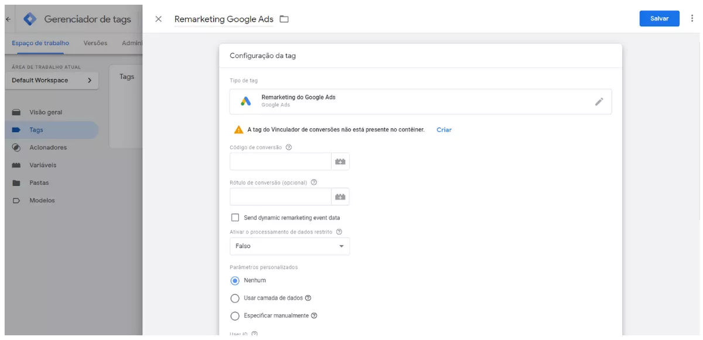Click the Pastas folder icon
The height and width of the screenshot is (340, 703).
pos(16,183)
